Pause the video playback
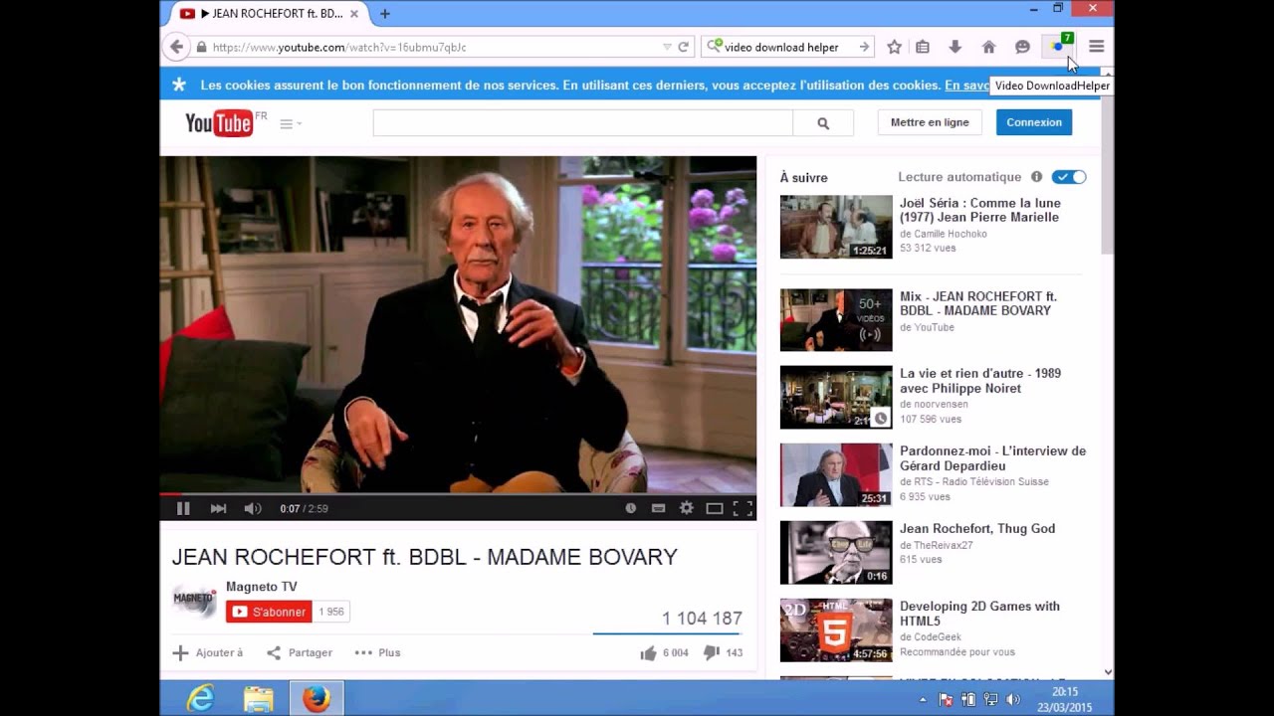This screenshot has height=716, width=1274. point(183,508)
